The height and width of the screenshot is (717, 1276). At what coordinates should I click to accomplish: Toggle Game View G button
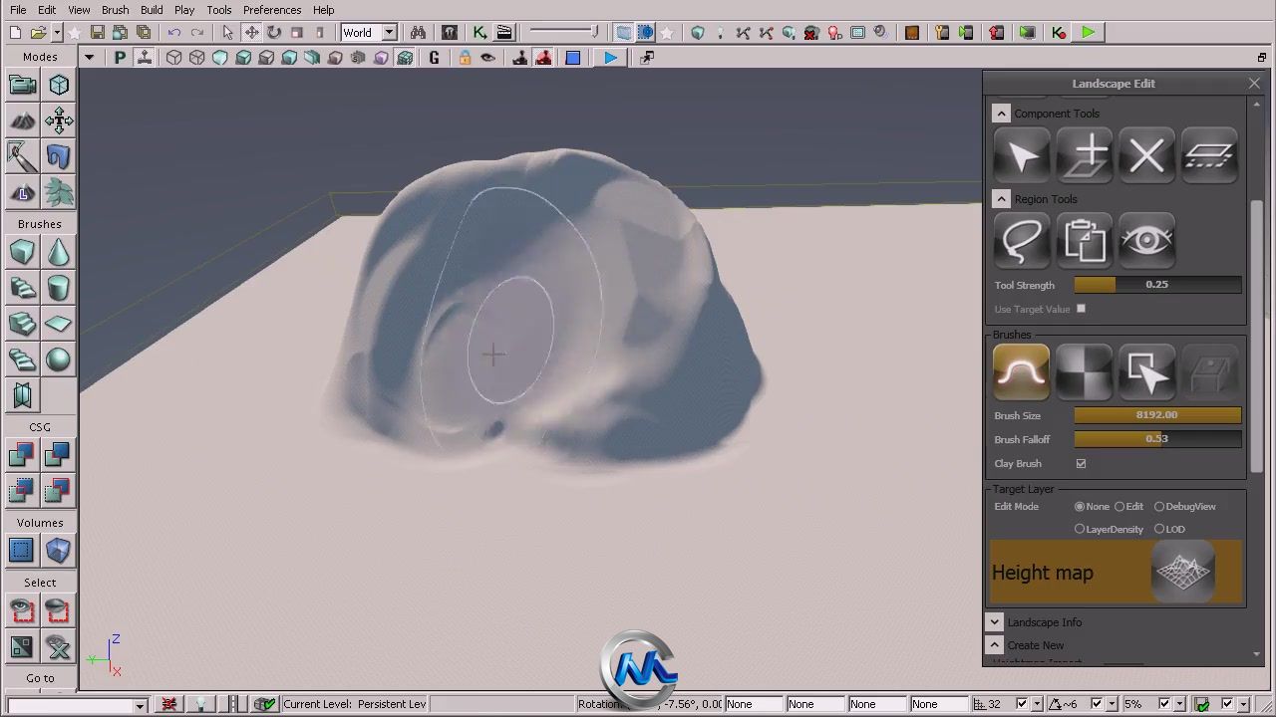coord(434,58)
